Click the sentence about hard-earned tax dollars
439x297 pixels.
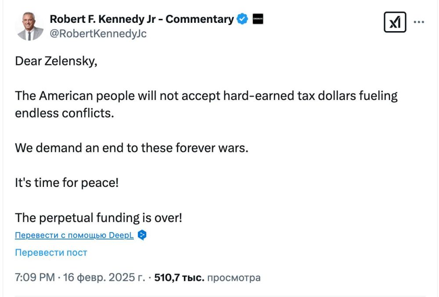pos(206,95)
